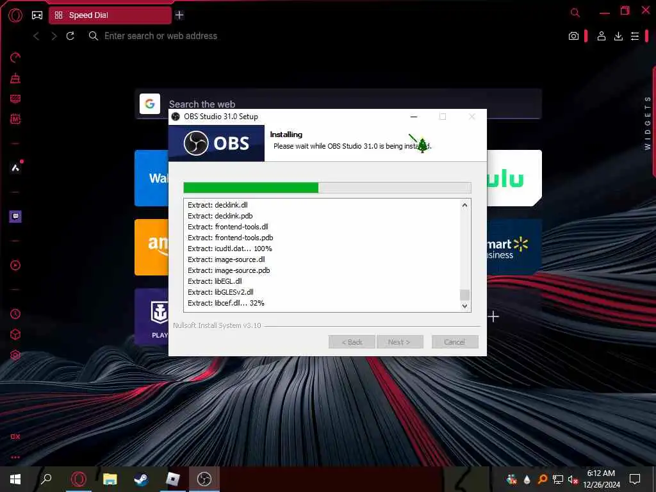Minimize the OBS Studio Setup window
Image resolution: width=656 pixels, height=492 pixels.
[414, 117]
